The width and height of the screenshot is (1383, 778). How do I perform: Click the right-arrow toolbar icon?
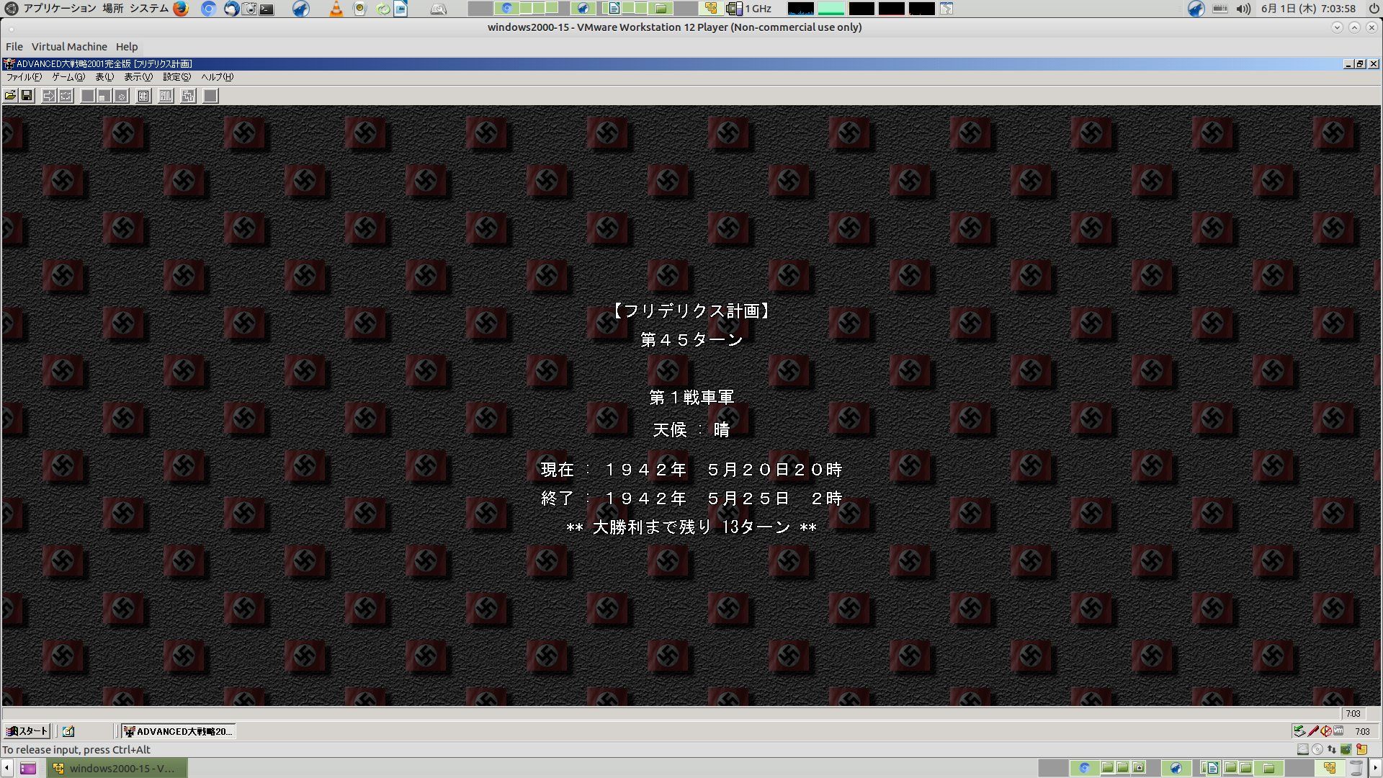point(49,96)
